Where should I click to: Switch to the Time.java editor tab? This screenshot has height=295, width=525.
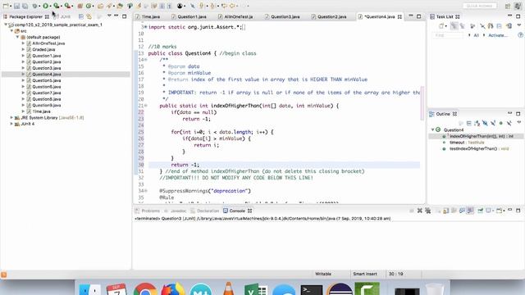click(148, 16)
